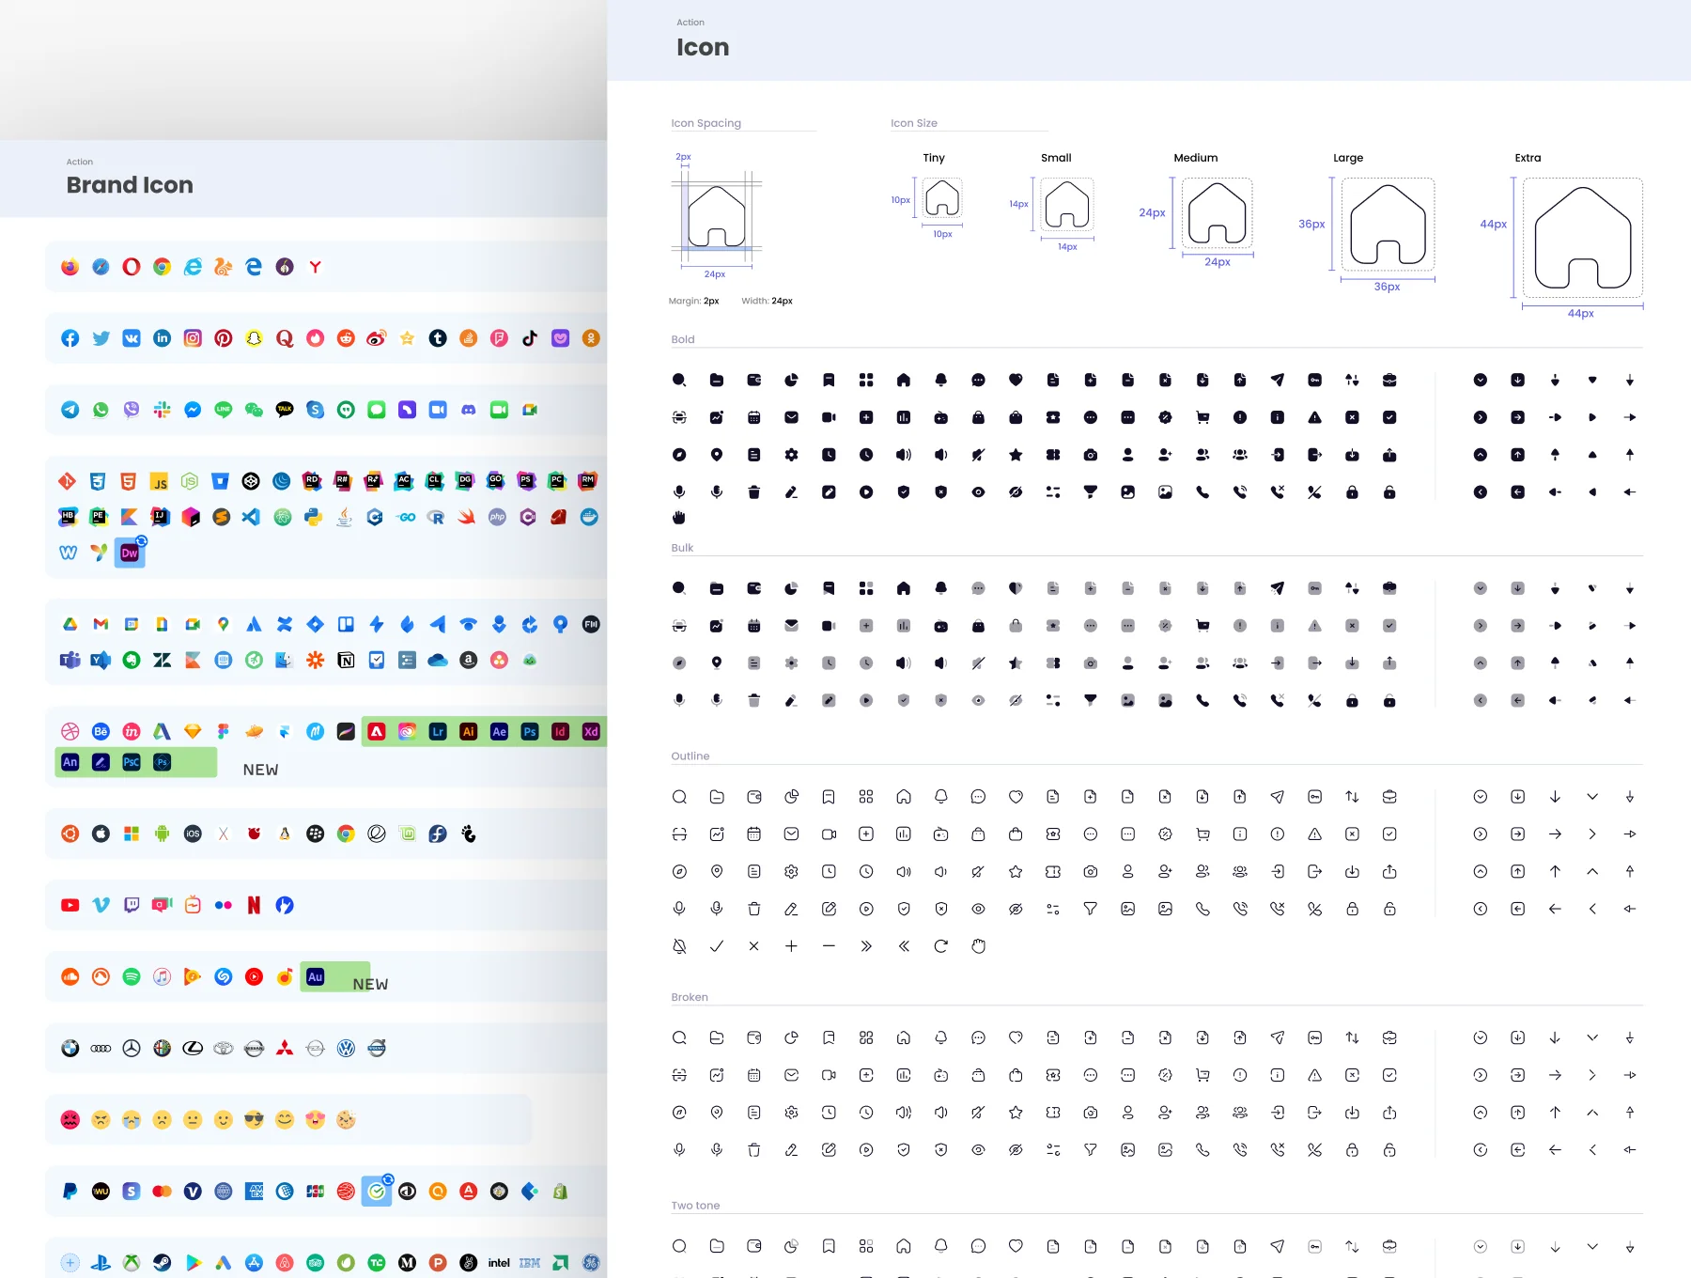Viewport: 1691px width, 1278px height.
Task: Click the "Icon Spacing" heading
Action: pos(706,123)
